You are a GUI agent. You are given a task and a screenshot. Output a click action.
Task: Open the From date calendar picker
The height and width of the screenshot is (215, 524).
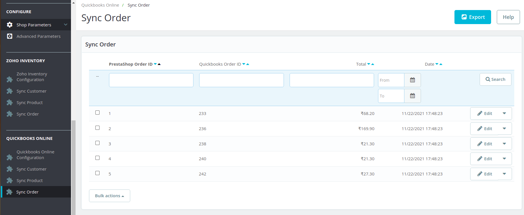point(412,80)
